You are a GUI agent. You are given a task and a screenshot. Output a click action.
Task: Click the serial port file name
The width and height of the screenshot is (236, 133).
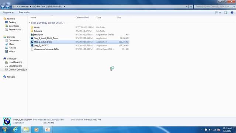(38, 35)
